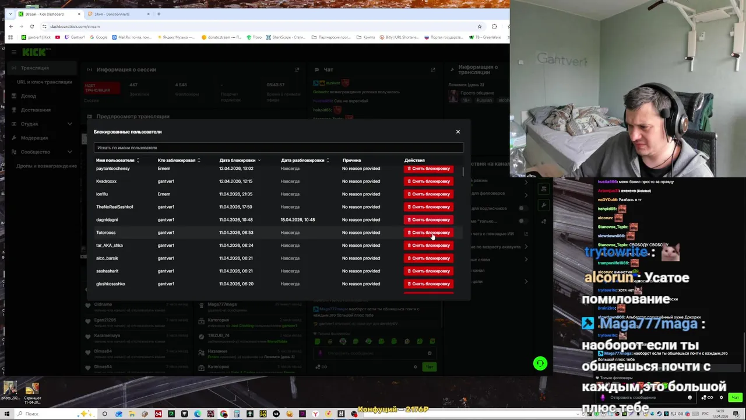
Task: Unblock user glushkosashko
Action: [x=428, y=284]
